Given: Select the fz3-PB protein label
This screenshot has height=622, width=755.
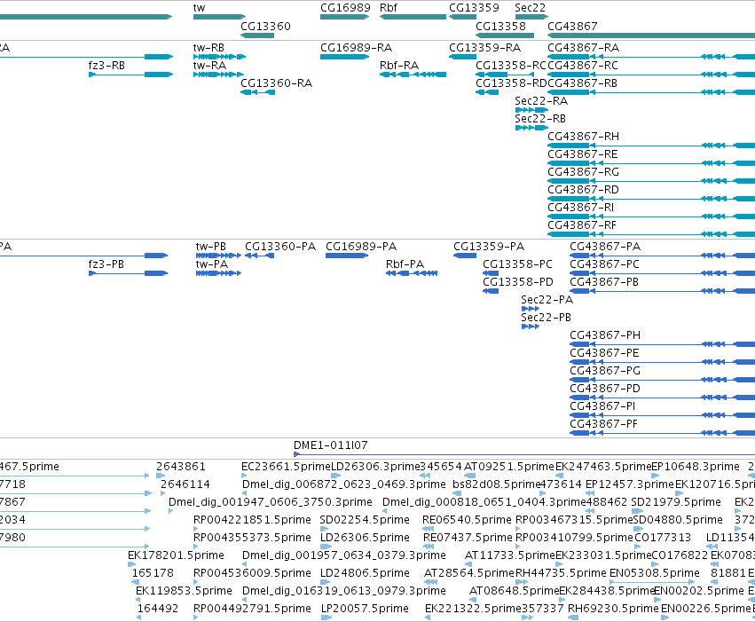Looking at the screenshot, I should pyautogui.click(x=106, y=264).
